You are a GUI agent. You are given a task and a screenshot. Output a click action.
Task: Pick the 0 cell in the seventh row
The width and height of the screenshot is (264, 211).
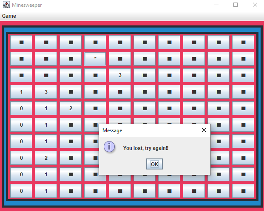point(21,142)
